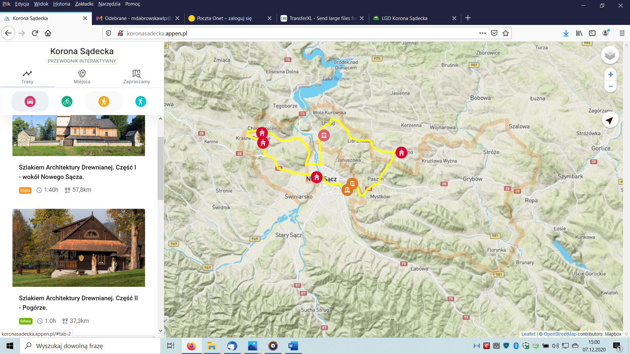The height and width of the screenshot is (354, 630).
Task: Open the Narzędzia menu
Action: (109, 4)
